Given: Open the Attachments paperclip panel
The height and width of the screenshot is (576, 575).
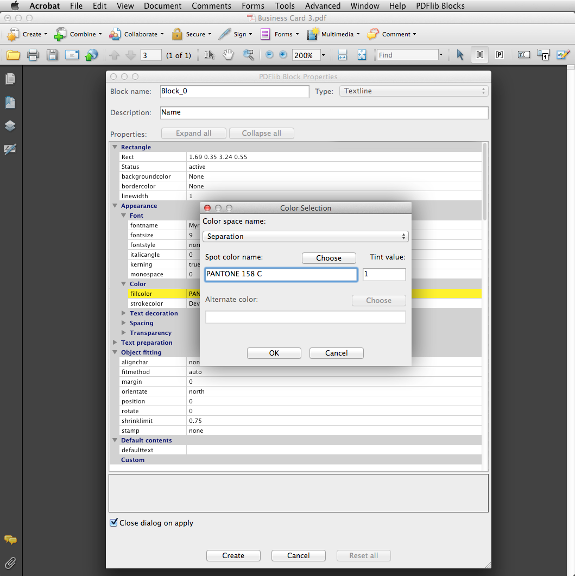Looking at the screenshot, I should (x=10, y=563).
